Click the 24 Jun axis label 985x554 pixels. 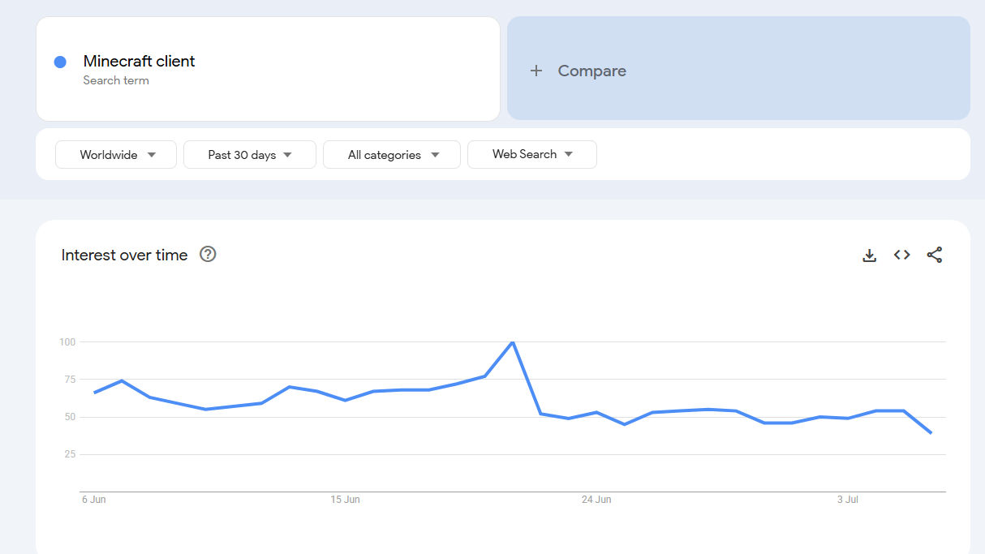(596, 500)
